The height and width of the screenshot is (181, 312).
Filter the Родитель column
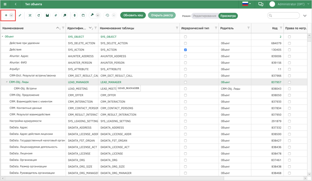click(248, 28)
